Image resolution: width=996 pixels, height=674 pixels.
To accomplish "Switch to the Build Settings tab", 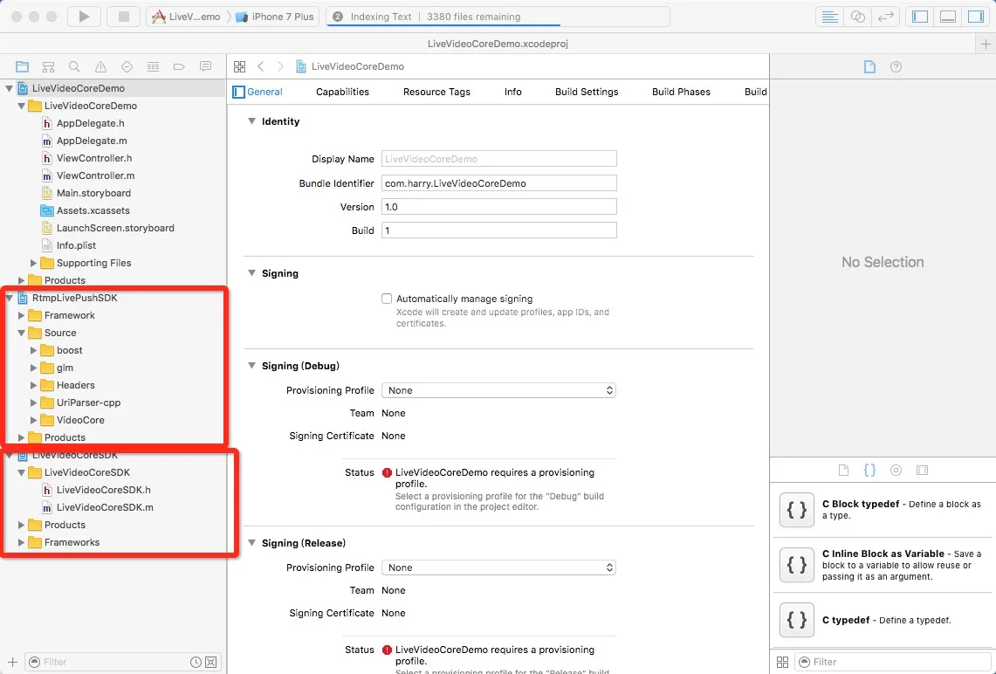I will click(x=587, y=93).
